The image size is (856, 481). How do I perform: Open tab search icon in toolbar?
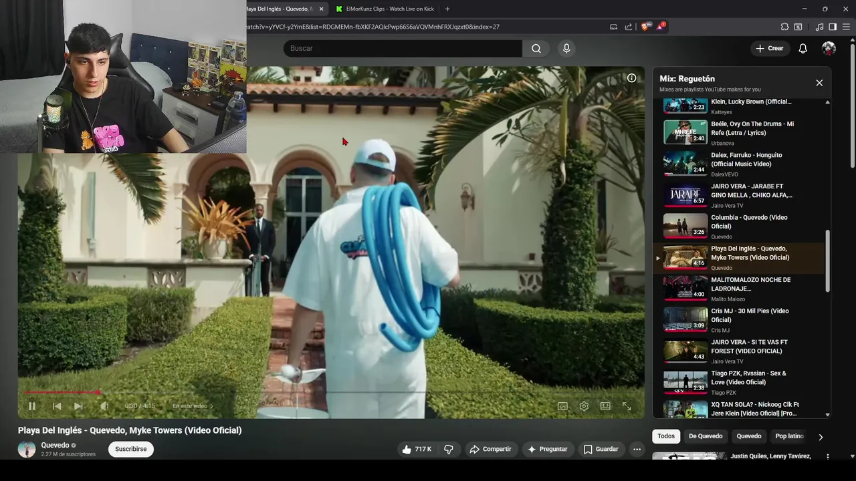click(798, 27)
